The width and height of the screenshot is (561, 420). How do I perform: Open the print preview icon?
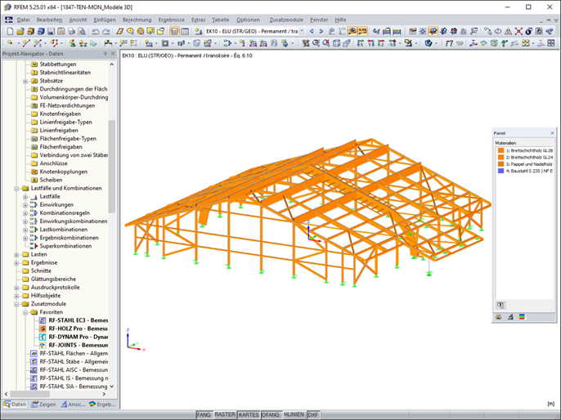pos(82,31)
